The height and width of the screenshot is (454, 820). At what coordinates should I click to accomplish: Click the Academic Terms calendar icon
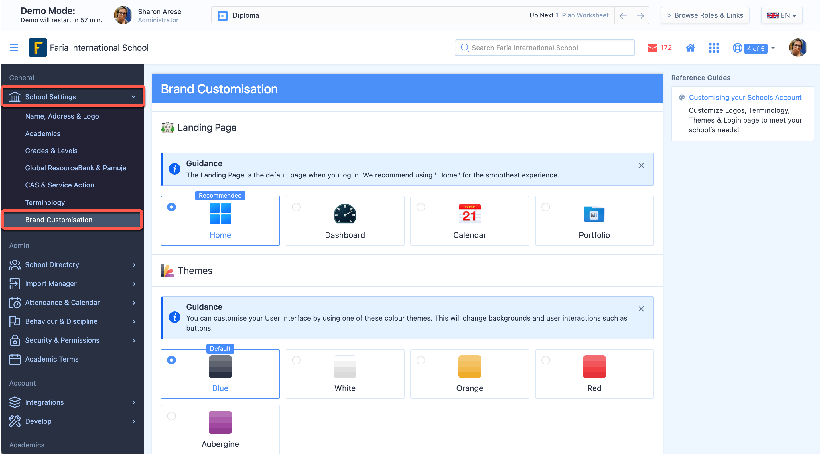pyautogui.click(x=15, y=359)
